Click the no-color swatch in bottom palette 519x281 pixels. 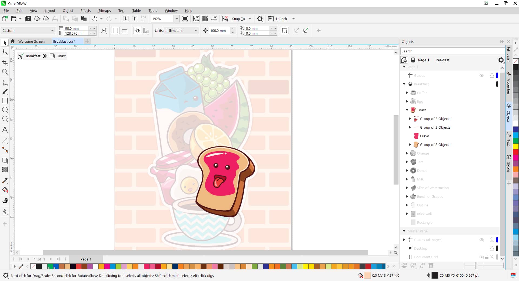click(33, 266)
